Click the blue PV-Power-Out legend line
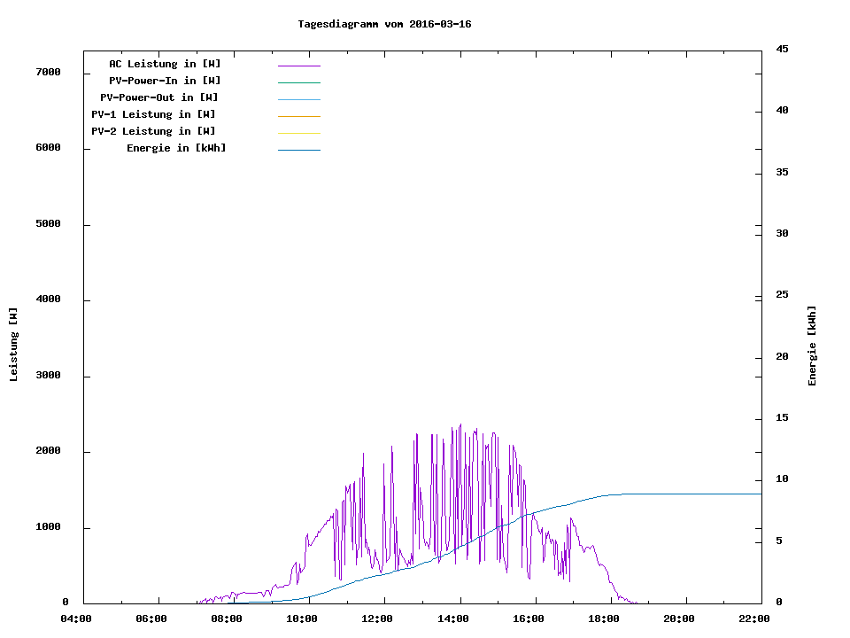 [298, 99]
